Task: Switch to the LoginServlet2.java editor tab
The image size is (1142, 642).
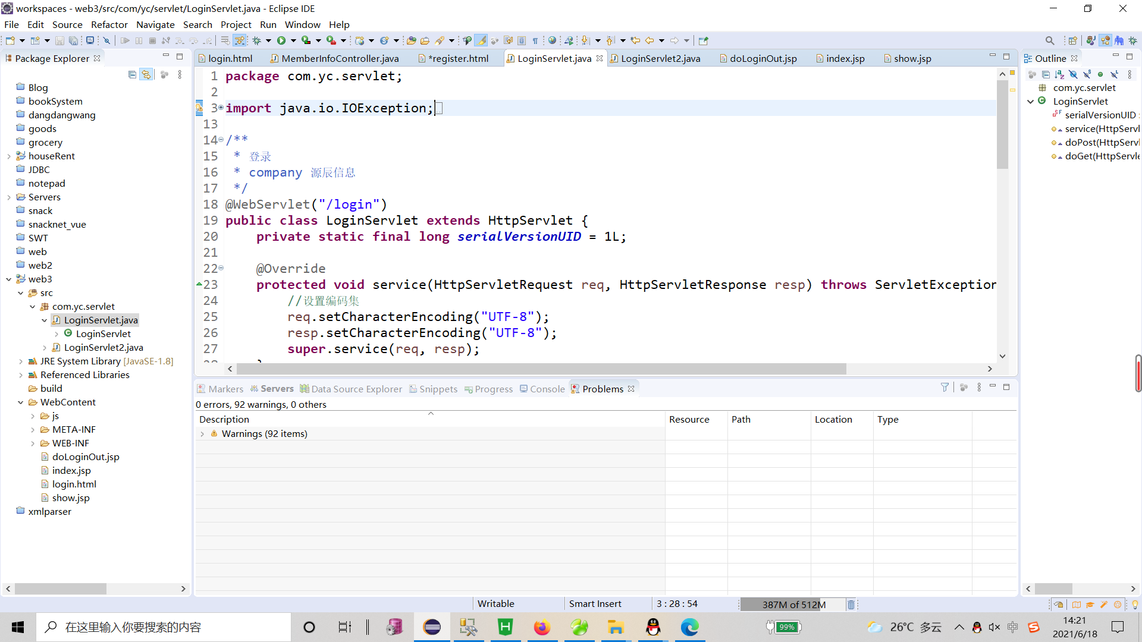Action: click(x=660, y=58)
